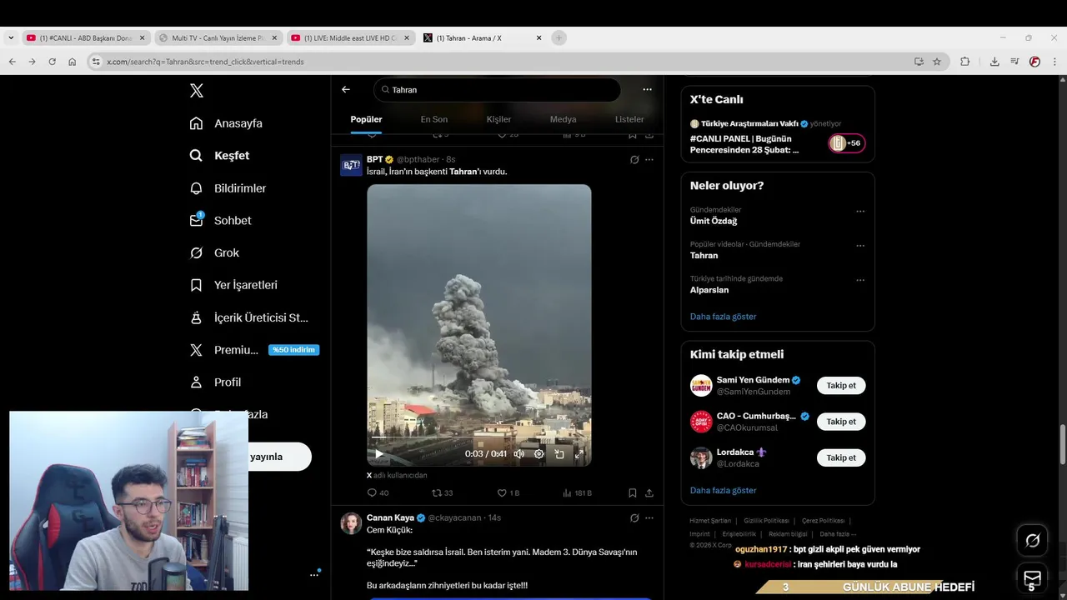Click the address bar URL
The height and width of the screenshot is (600, 1067).
coord(205,62)
